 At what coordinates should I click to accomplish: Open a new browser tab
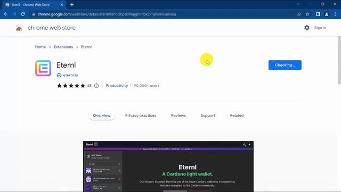[x=72, y=5]
